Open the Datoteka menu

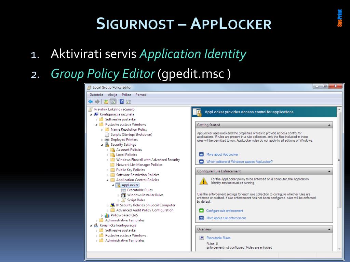tap(96, 95)
